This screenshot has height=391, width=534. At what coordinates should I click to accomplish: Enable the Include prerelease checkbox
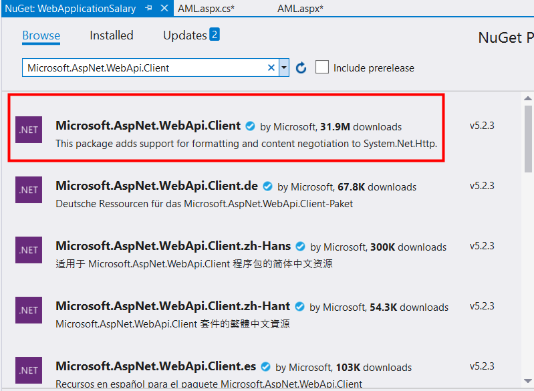322,68
